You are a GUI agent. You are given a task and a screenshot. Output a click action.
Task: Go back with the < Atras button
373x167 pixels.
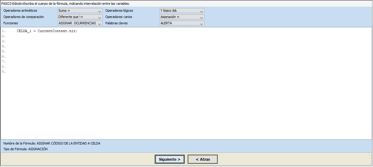click(x=203, y=160)
